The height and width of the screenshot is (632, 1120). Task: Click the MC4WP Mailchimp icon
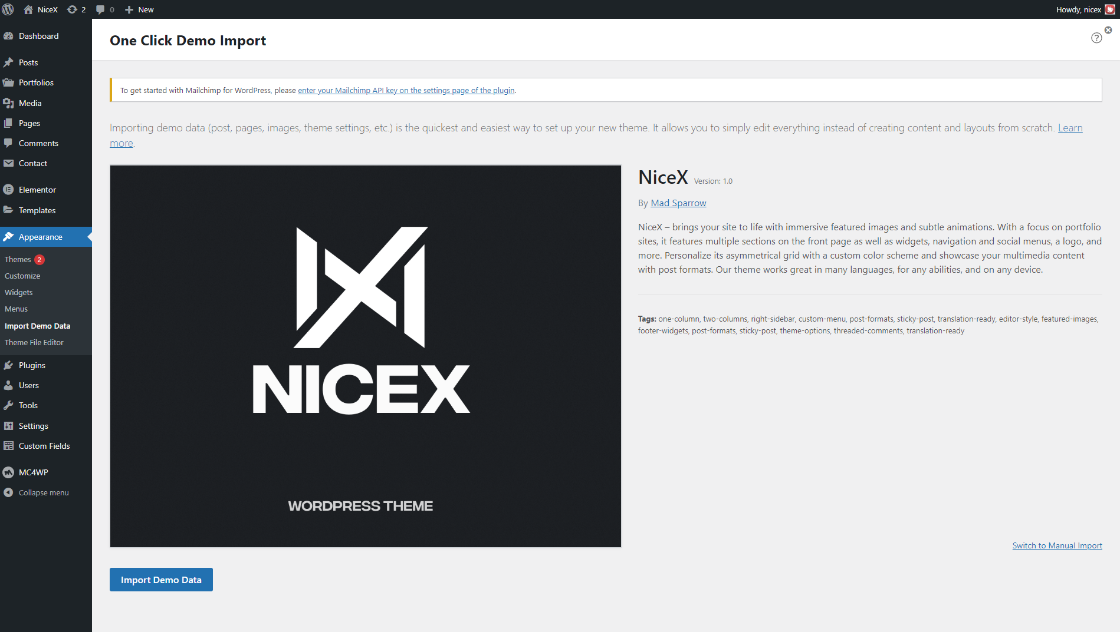tap(8, 472)
